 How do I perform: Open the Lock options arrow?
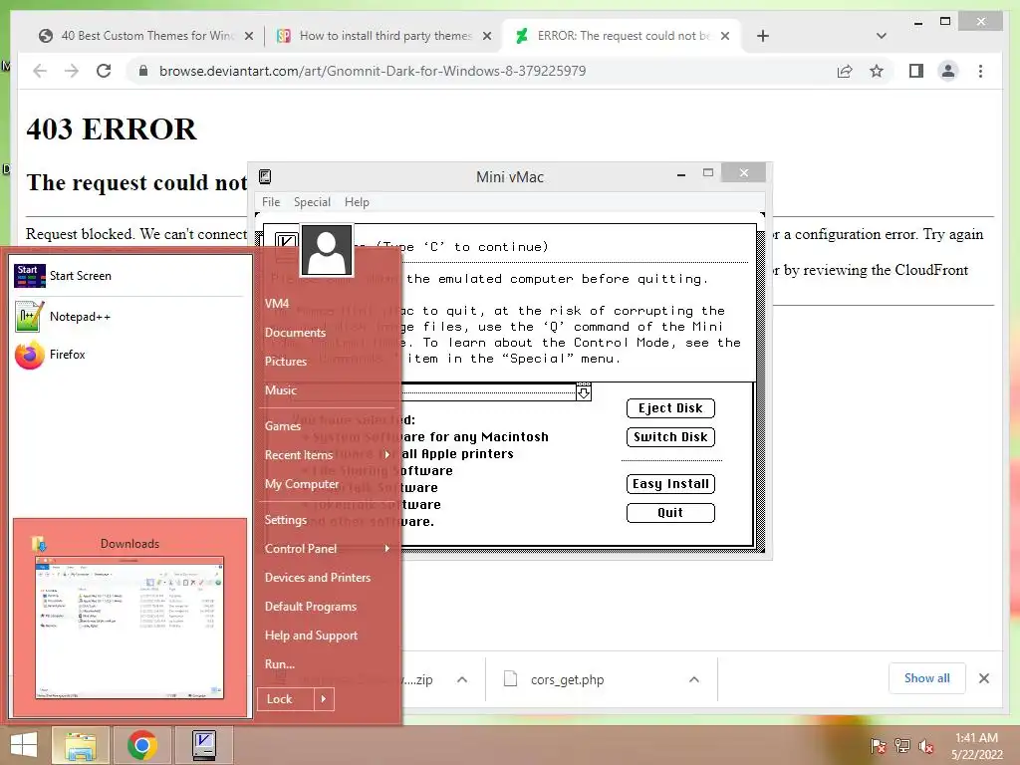pyautogui.click(x=324, y=699)
